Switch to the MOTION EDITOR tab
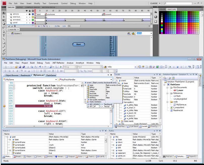The image size is (204, 165). 49,7
